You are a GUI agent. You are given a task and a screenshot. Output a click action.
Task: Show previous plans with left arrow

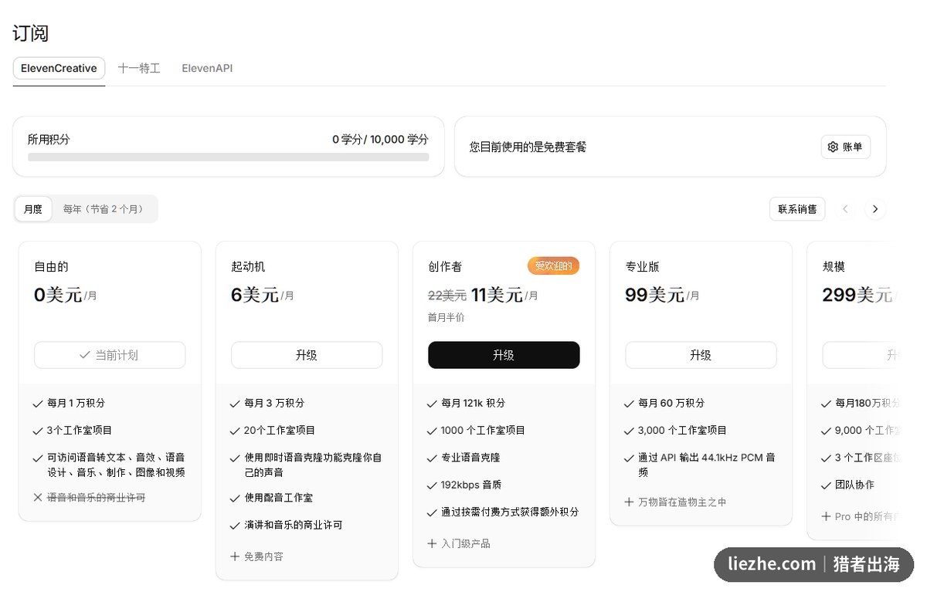[845, 209]
